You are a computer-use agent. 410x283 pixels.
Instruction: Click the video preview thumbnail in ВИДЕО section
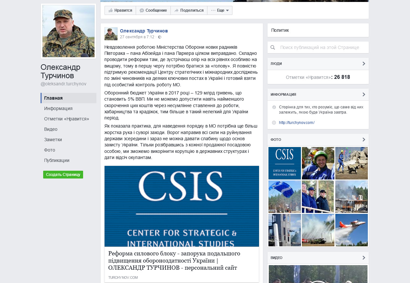(318, 274)
